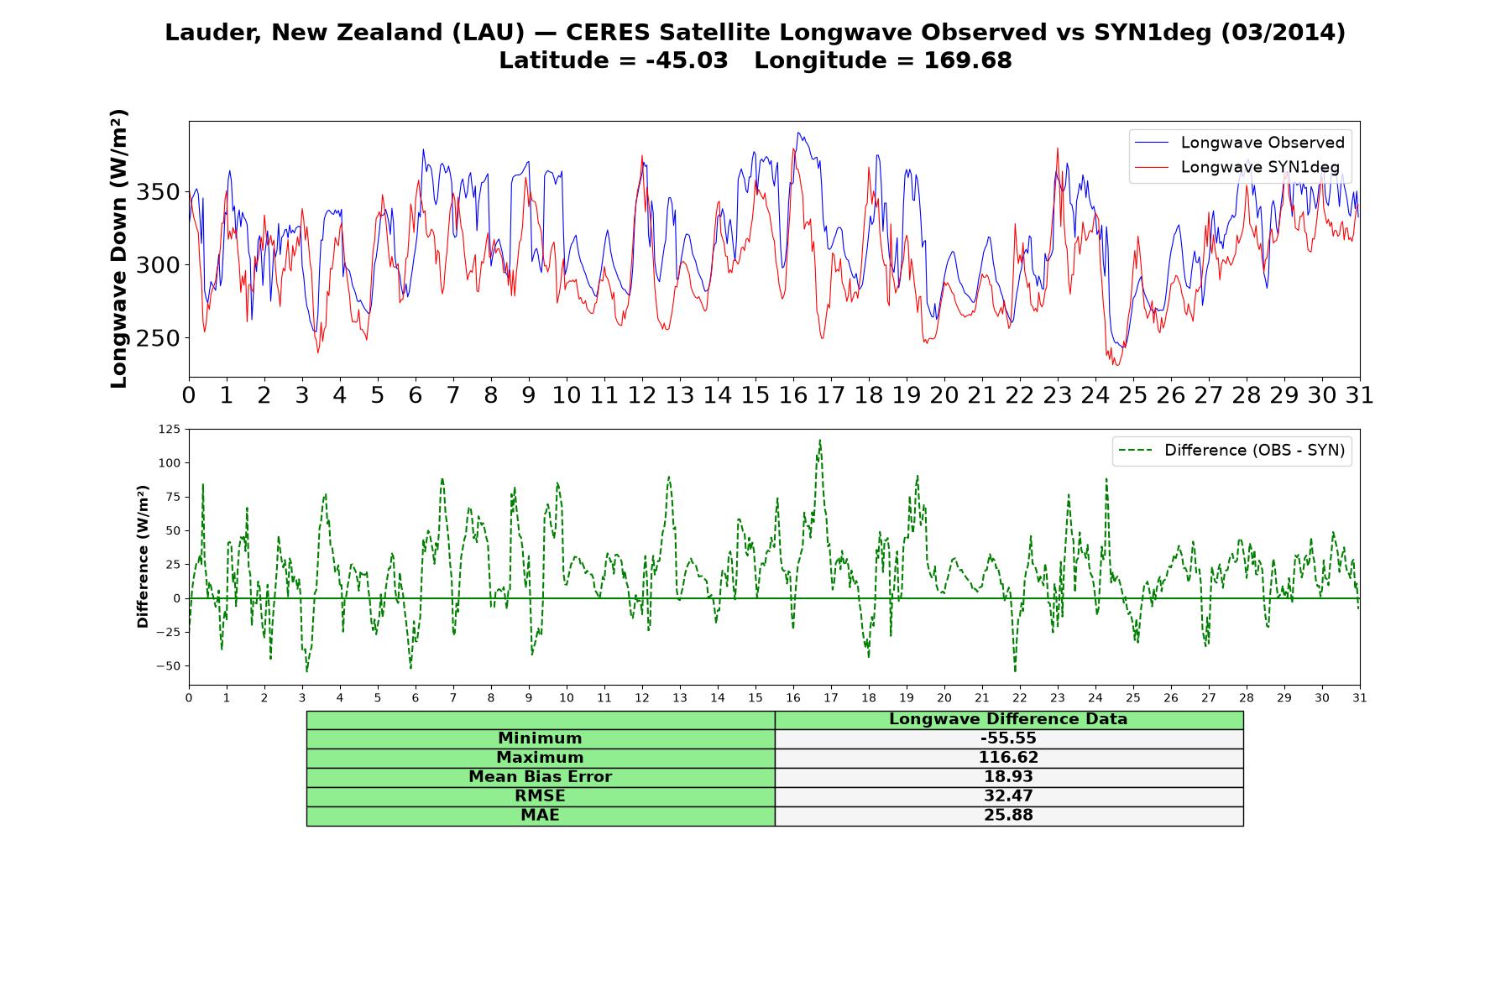Select the blue line swatch in legend
This screenshot has height=1007, width=1511.
[1151, 143]
